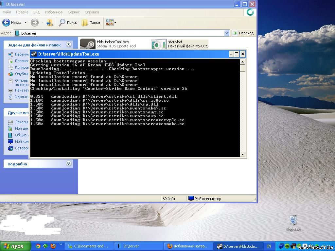Viewport: 335px width, 251px height.
Task: Select the start.bat file name text
Action: pos(175,42)
